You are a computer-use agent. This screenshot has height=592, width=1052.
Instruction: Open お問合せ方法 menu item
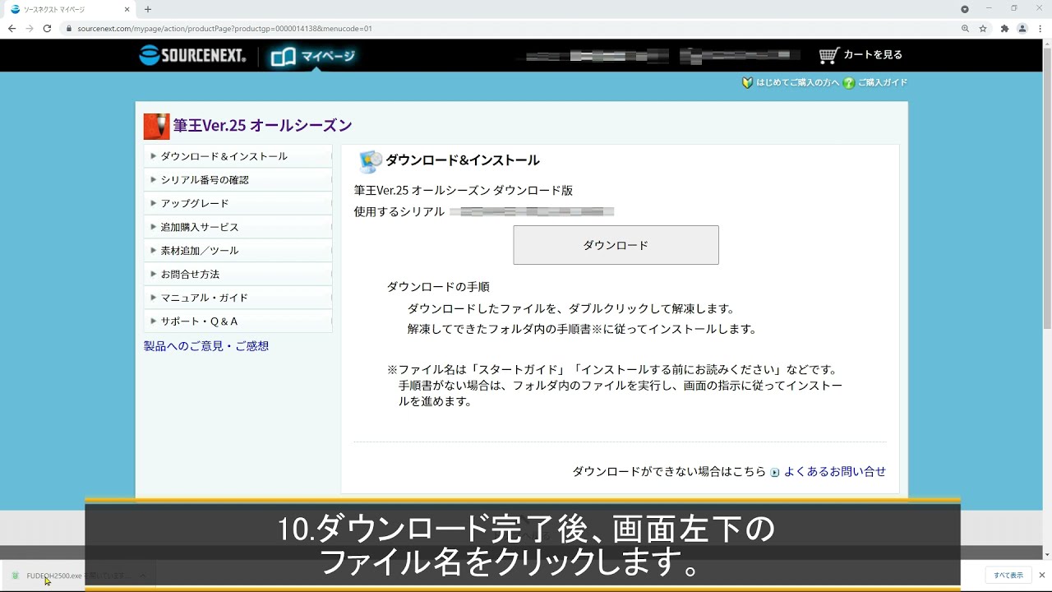[238, 274]
